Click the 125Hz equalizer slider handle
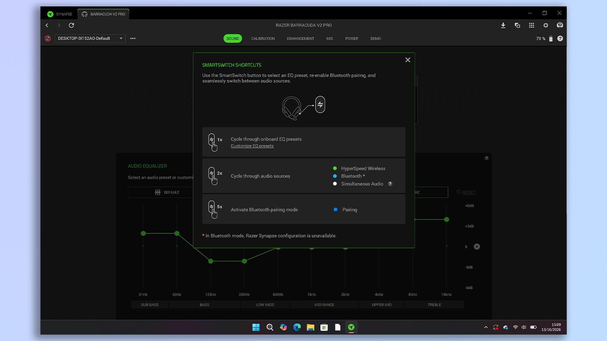 click(211, 261)
